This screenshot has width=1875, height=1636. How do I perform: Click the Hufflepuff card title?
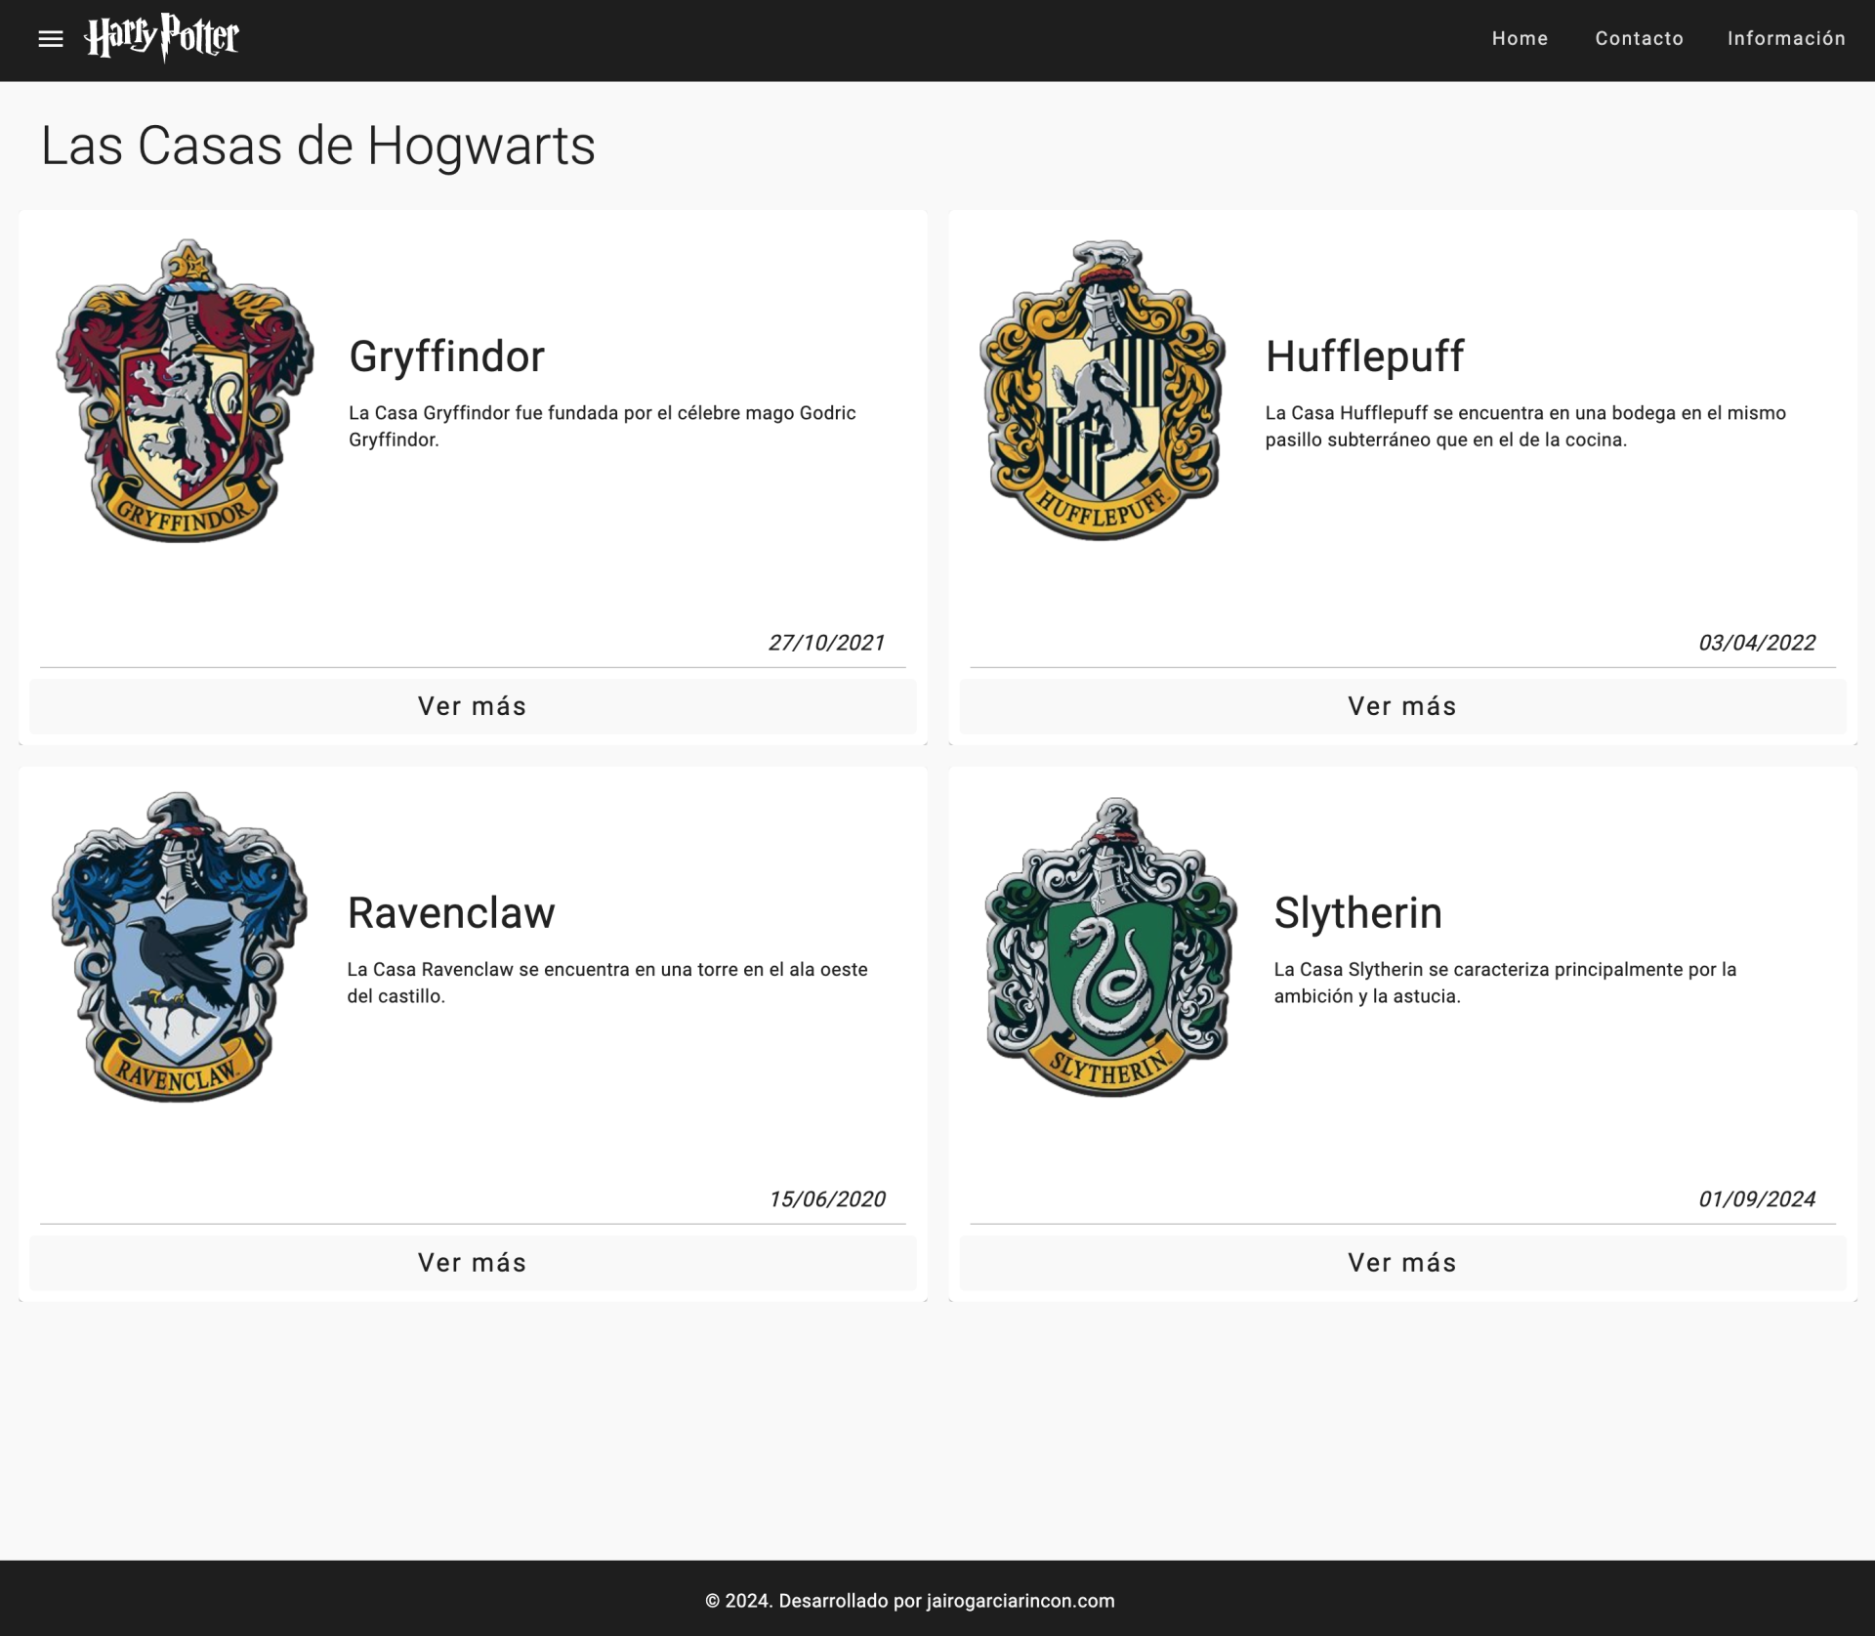pyautogui.click(x=1364, y=357)
